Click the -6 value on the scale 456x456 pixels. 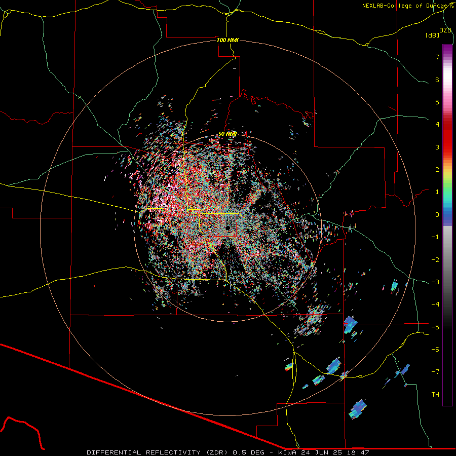click(435, 350)
